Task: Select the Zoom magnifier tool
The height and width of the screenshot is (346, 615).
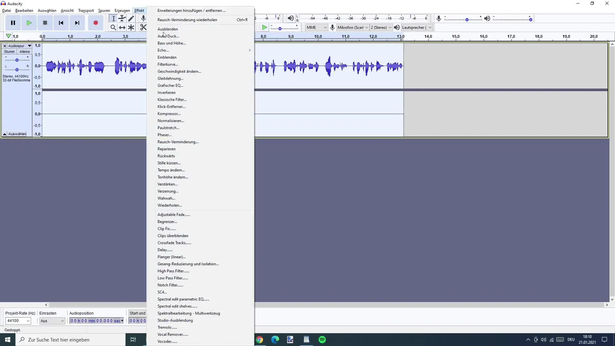Action: 113,28
